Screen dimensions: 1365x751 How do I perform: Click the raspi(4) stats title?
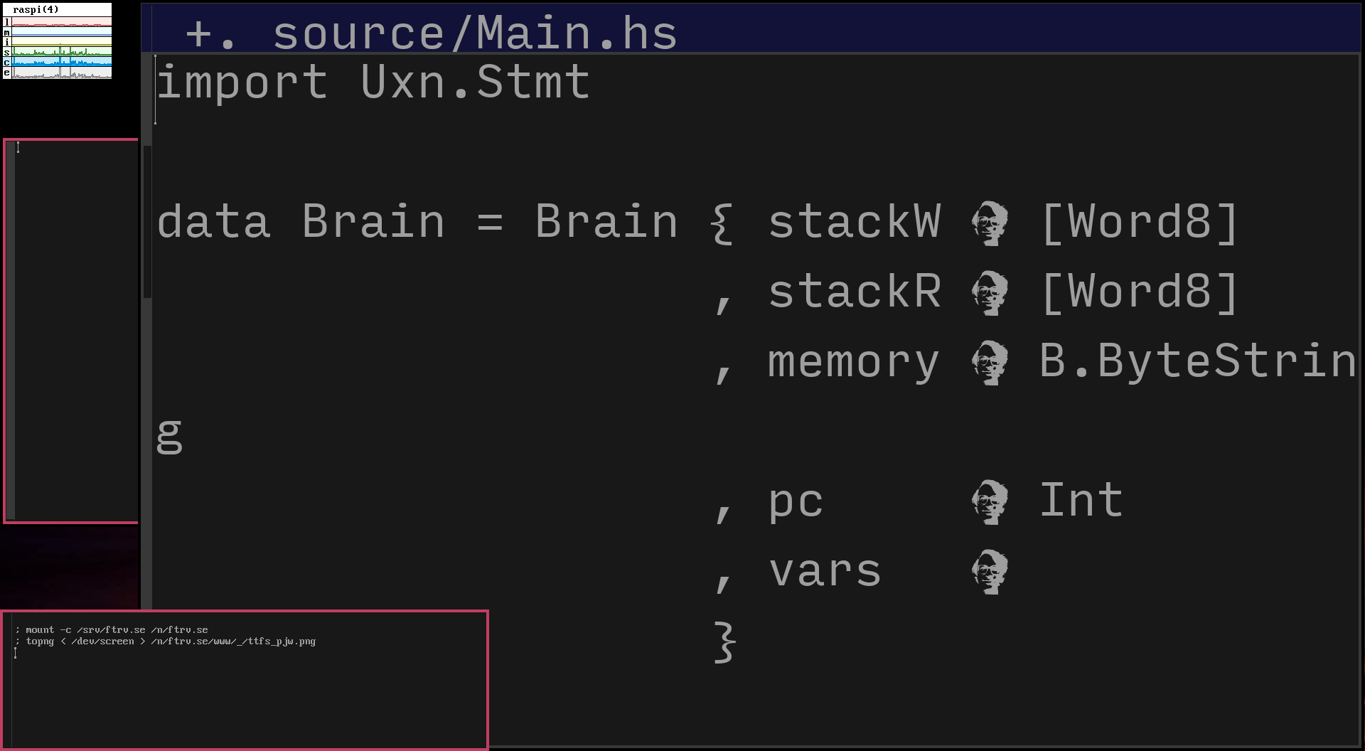(x=36, y=10)
